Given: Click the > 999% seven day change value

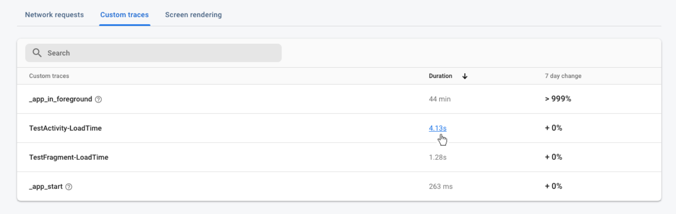Looking at the screenshot, I should click(558, 99).
